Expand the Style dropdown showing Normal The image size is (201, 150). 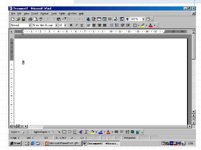point(30,25)
